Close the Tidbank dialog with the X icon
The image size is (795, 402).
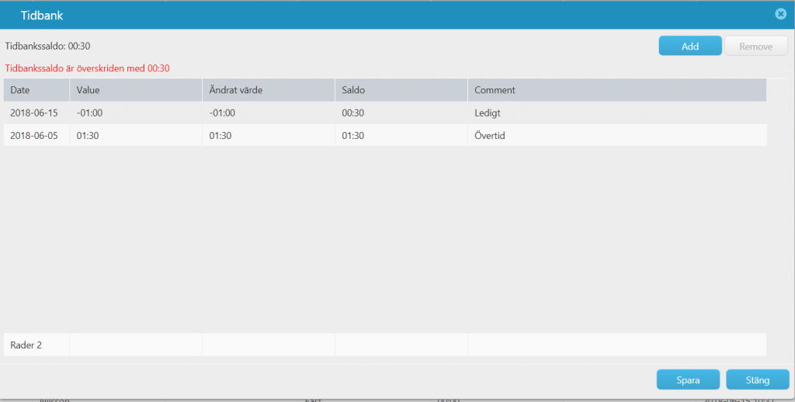pos(781,14)
